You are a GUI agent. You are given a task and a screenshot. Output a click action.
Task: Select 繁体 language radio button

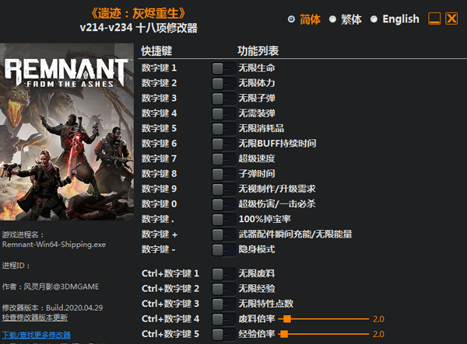332,19
